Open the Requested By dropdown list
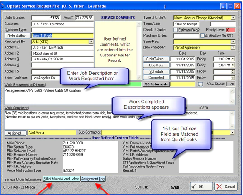243x195 pixels. pyautogui.click(x=91, y=42)
